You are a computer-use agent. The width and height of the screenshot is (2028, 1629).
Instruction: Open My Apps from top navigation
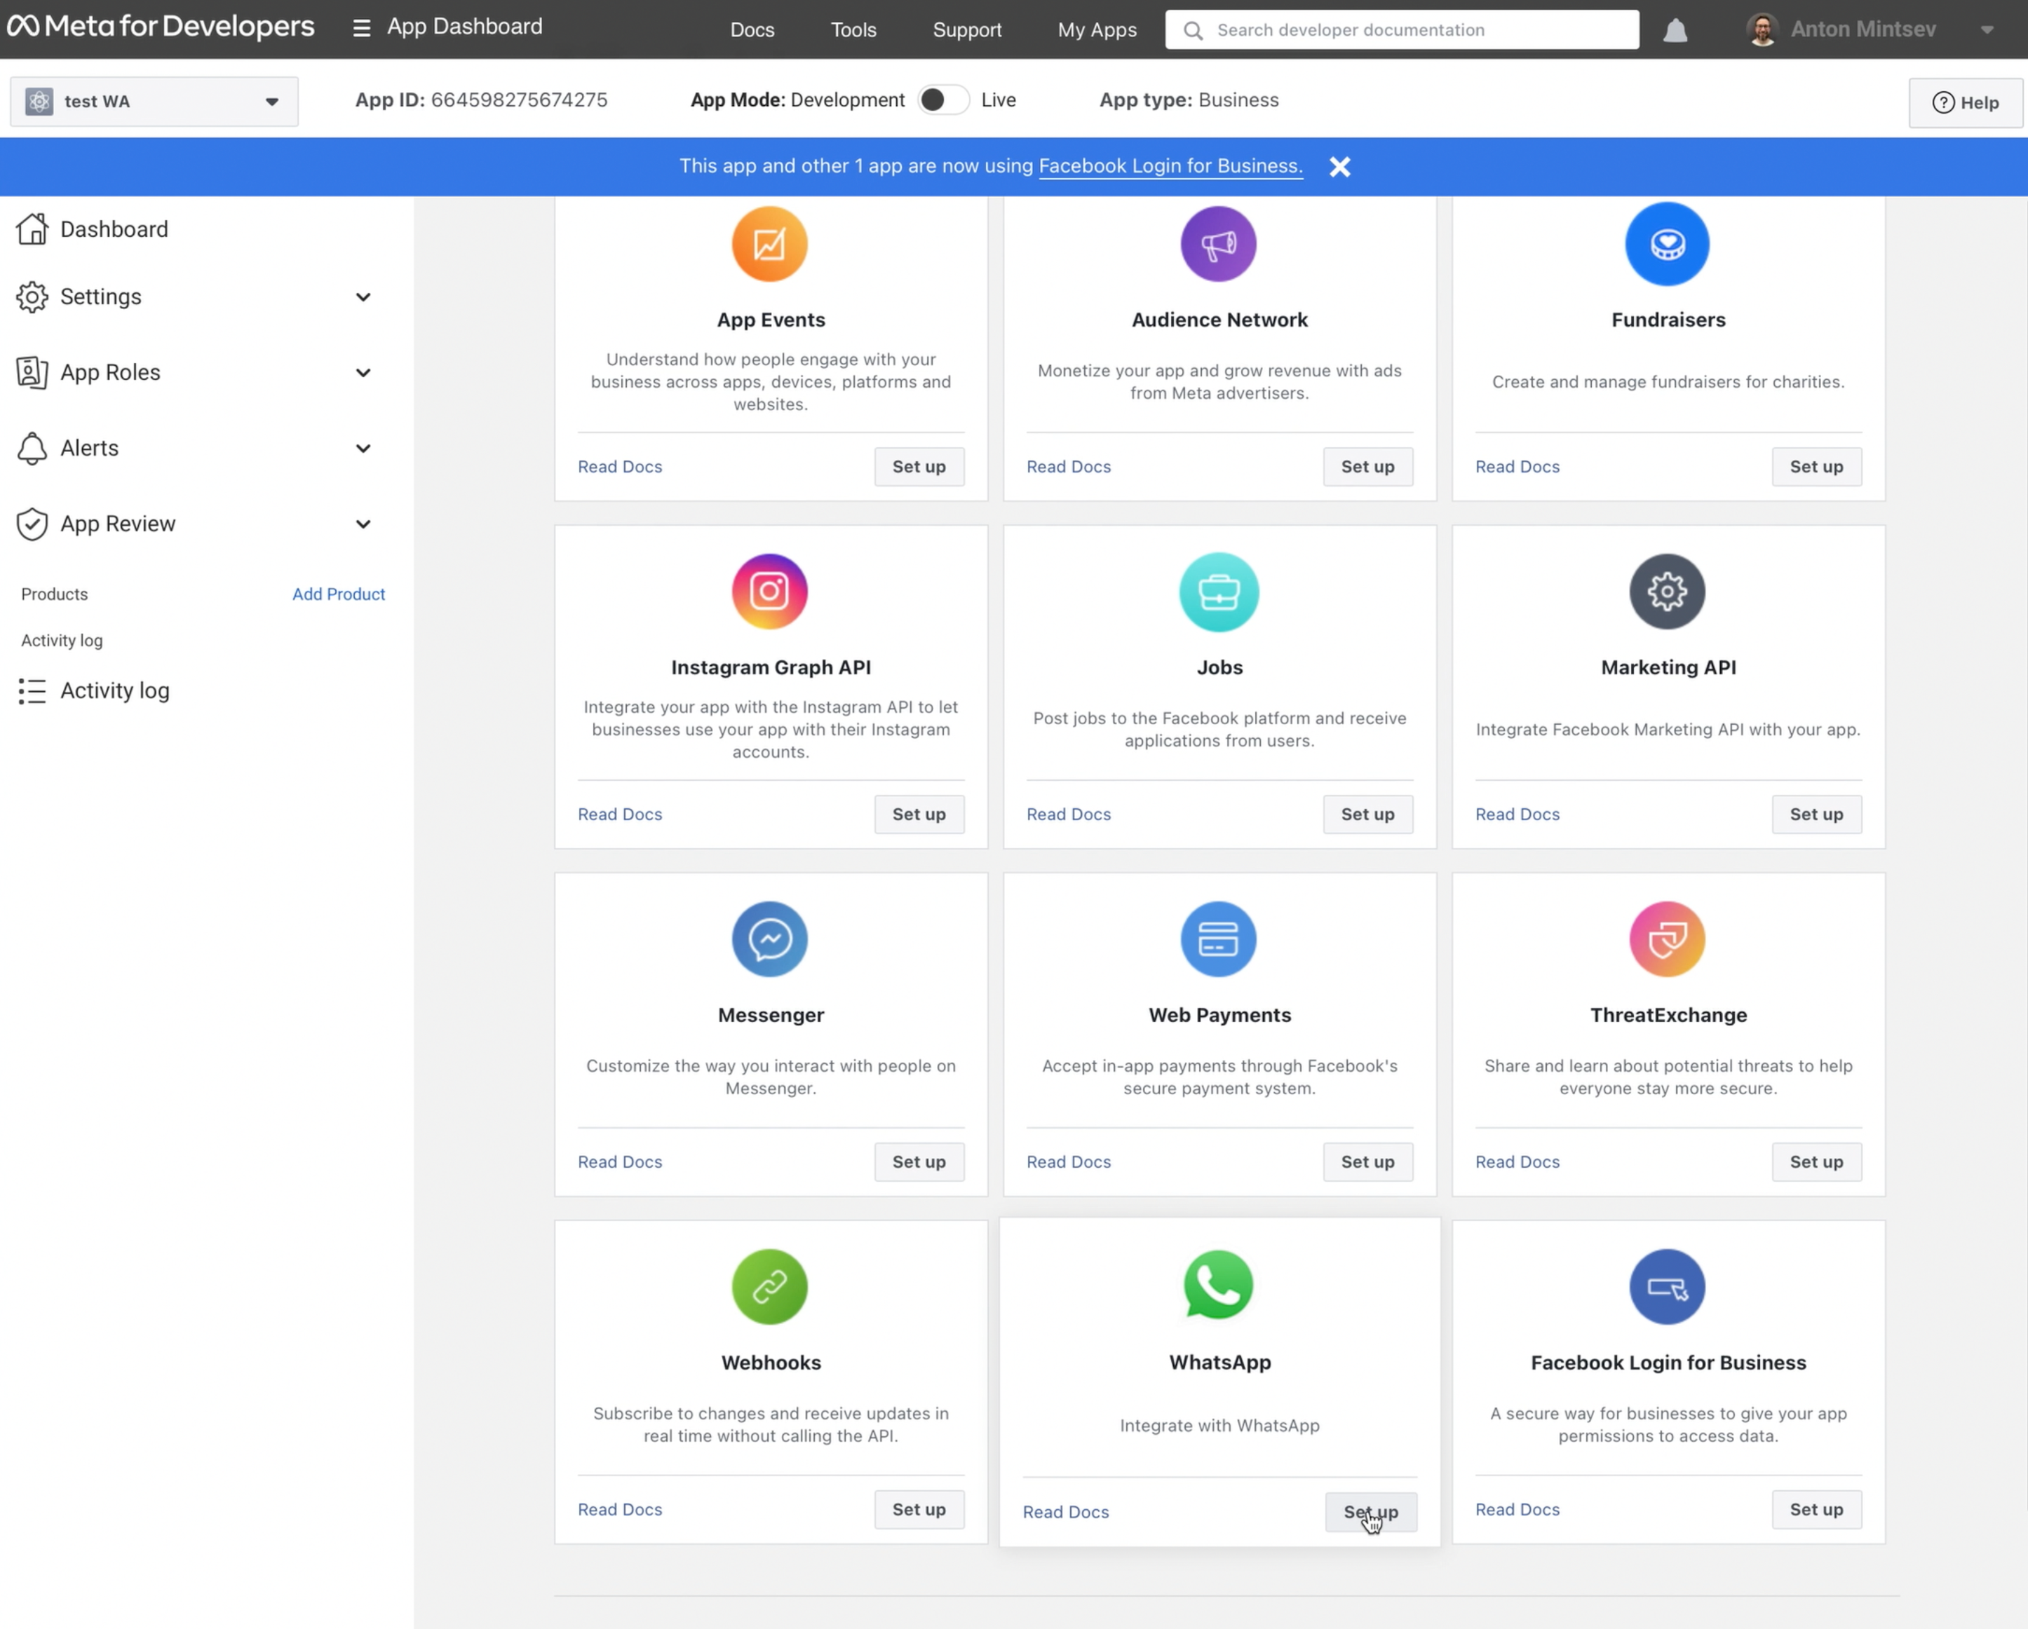pyautogui.click(x=1097, y=30)
